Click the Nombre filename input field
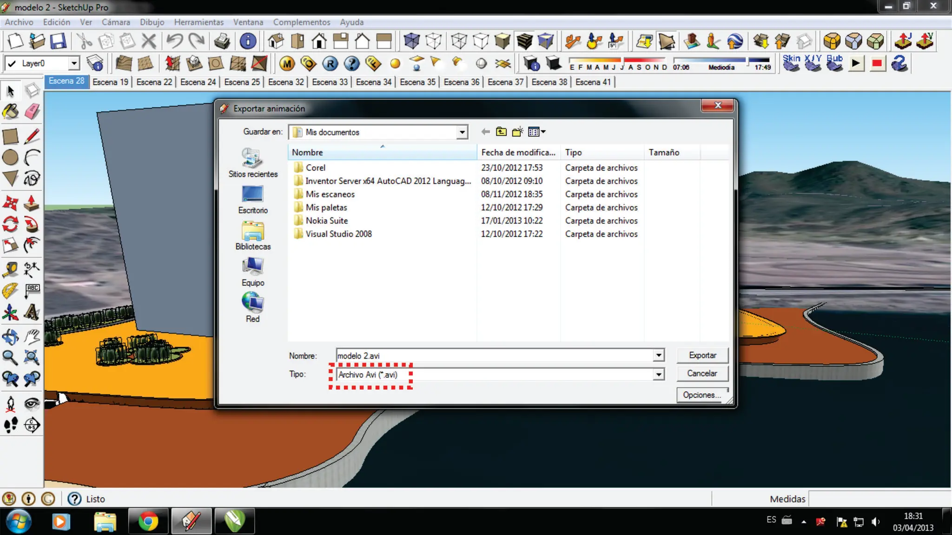Image resolution: width=952 pixels, height=535 pixels. coord(495,356)
